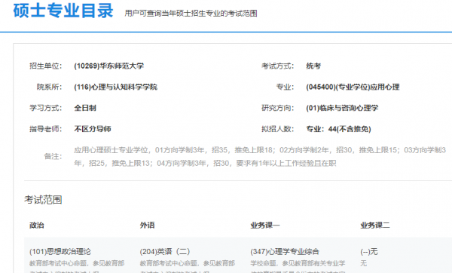Click the 政治 column header
Viewport: 452px width, 273px height.
[37, 225]
